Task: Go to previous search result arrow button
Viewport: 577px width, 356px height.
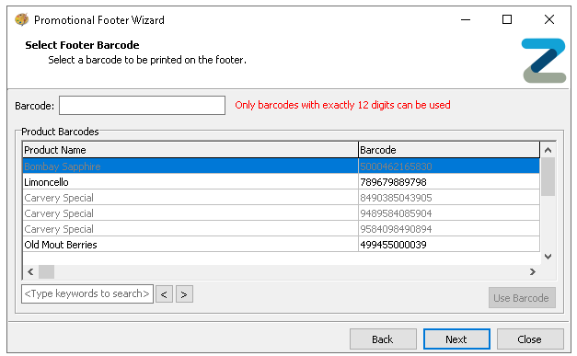Action: click(164, 294)
